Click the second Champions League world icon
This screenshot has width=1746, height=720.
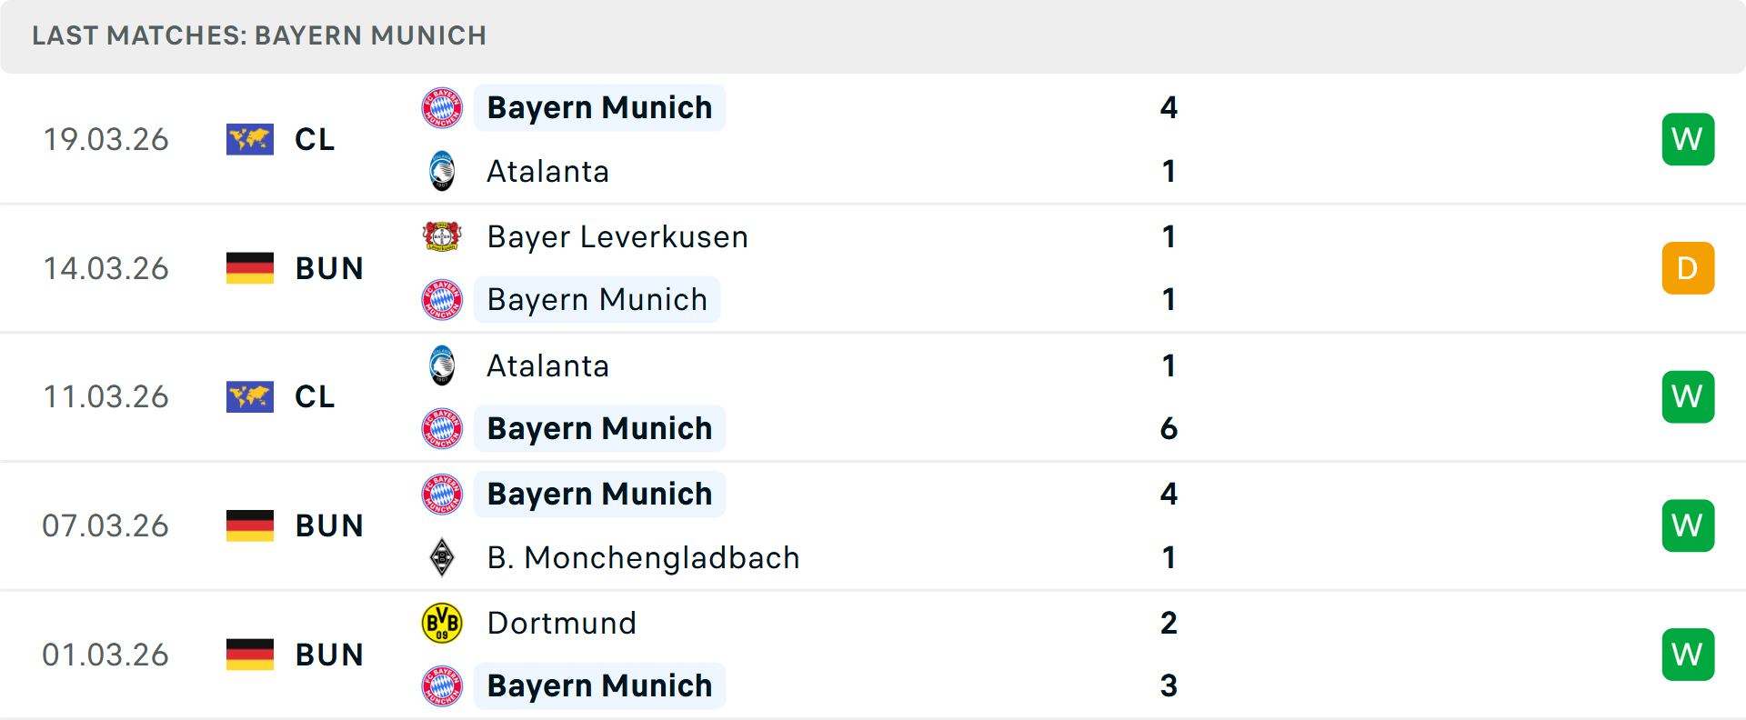pyautogui.click(x=250, y=396)
